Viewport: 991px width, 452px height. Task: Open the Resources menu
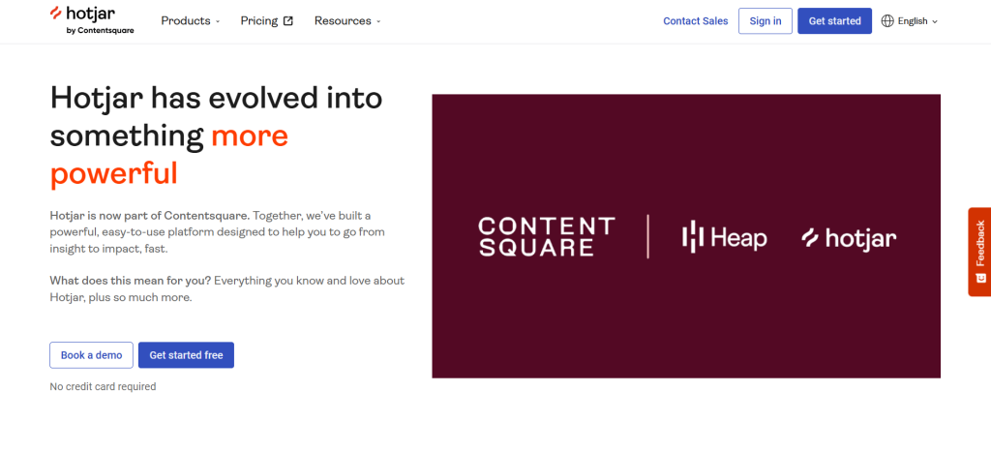coord(347,21)
